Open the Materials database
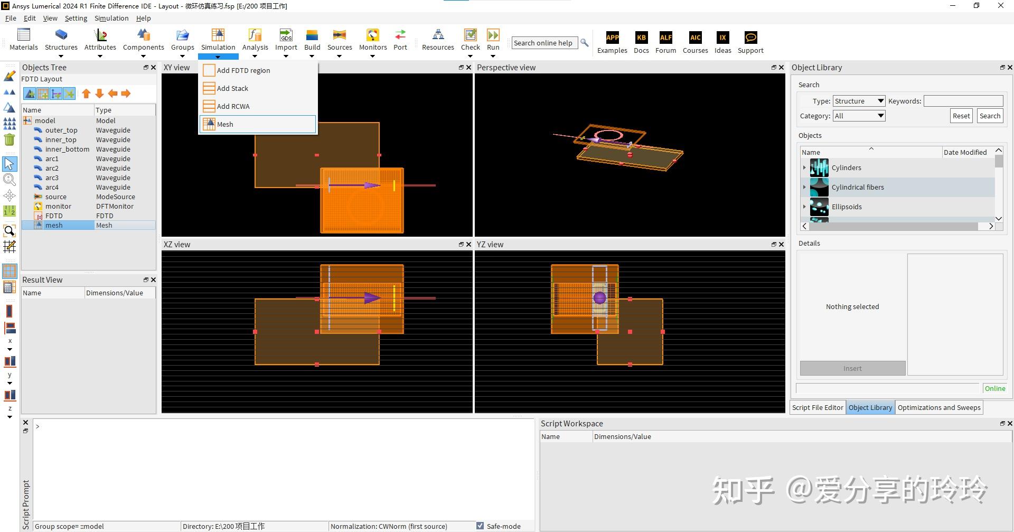Screen dimensions: 1014x532 pyautogui.click(x=24, y=40)
